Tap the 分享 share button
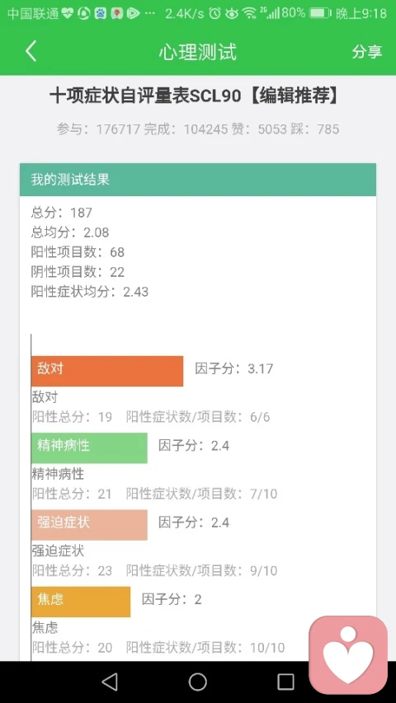 tap(367, 52)
